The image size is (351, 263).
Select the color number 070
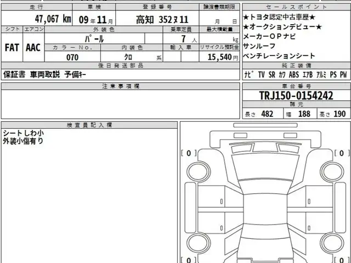coord(72,58)
